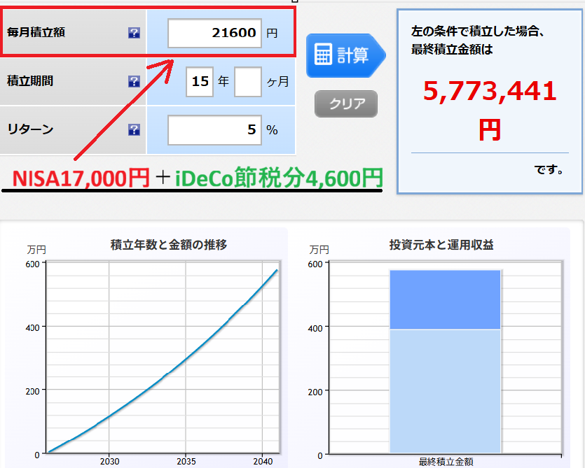585x468 pixels.
Task: Select the years field showing 15
Action: pos(200,82)
